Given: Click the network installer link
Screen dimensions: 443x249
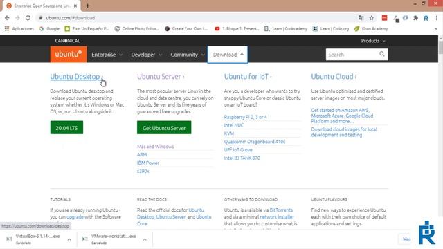Looking at the screenshot, I should pos(277,216).
